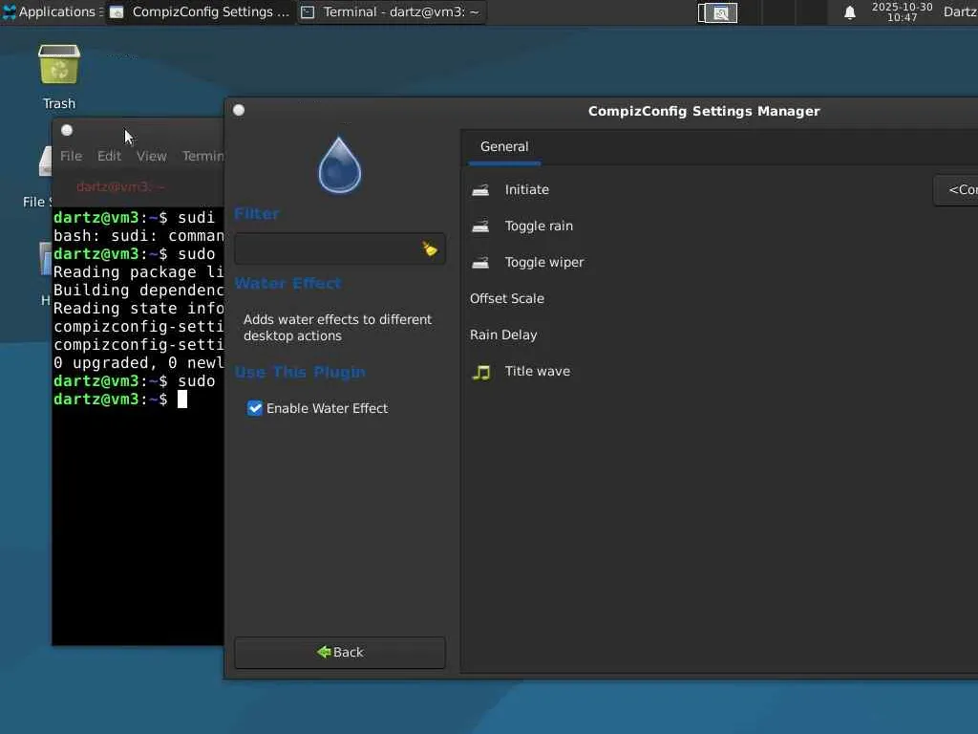Click the notification bell in top panel
978x734 pixels.
point(849,12)
